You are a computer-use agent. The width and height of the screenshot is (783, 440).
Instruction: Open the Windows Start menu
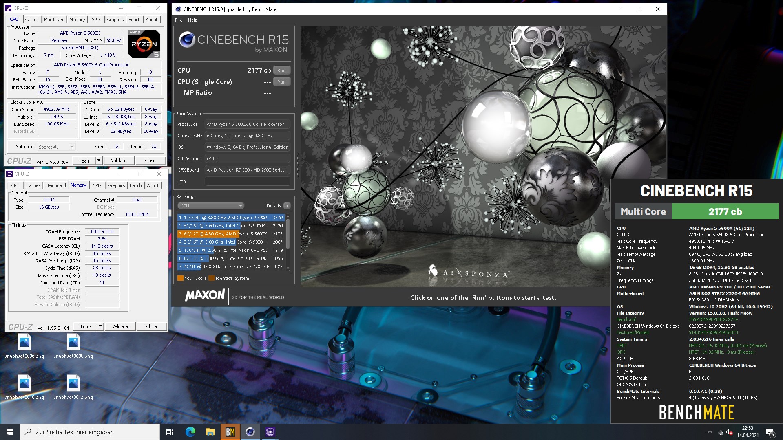10,432
